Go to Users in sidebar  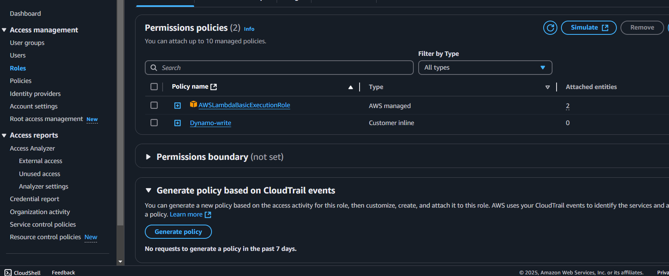pyautogui.click(x=18, y=55)
